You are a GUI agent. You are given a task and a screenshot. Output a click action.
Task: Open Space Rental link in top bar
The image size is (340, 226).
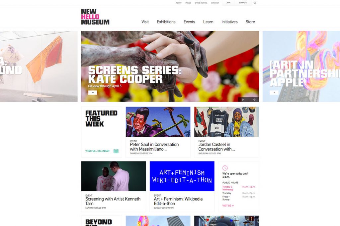[201, 3]
